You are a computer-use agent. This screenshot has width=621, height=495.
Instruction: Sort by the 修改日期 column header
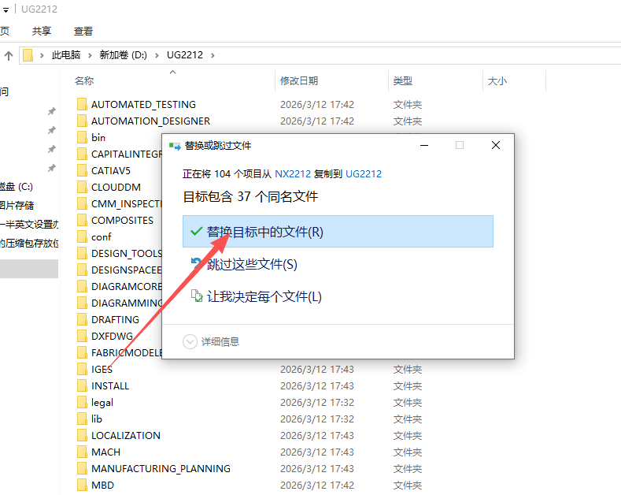[x=299, y=80]
